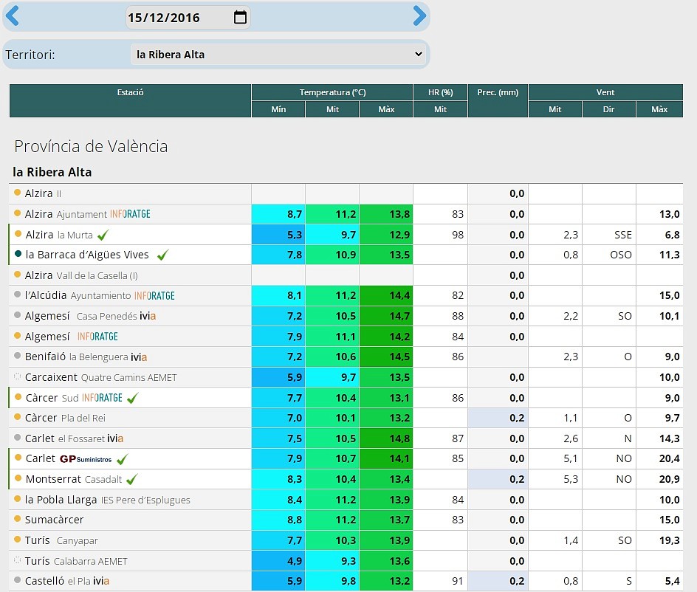Open station Turís Calabarra AEMET

76,561
